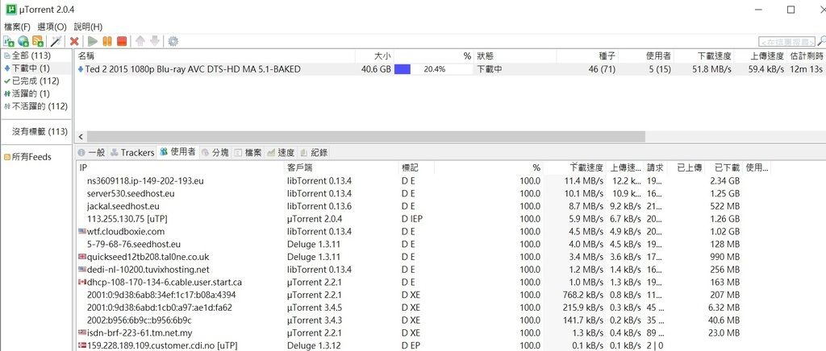Click the green Start torrent icon

[x=93, y=41]
